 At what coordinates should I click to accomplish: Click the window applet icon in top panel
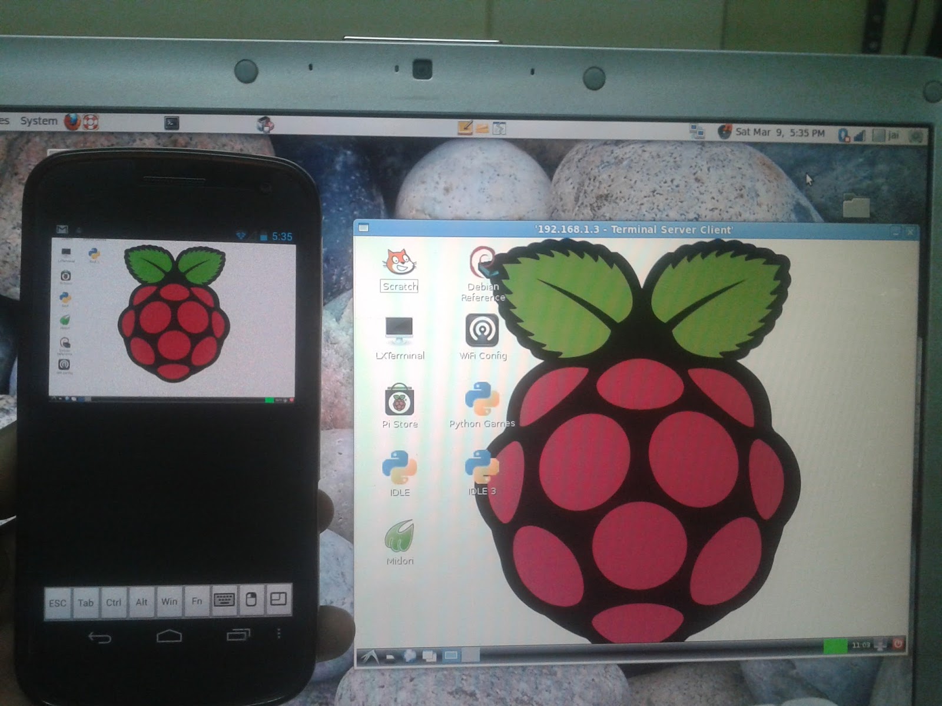499,128
